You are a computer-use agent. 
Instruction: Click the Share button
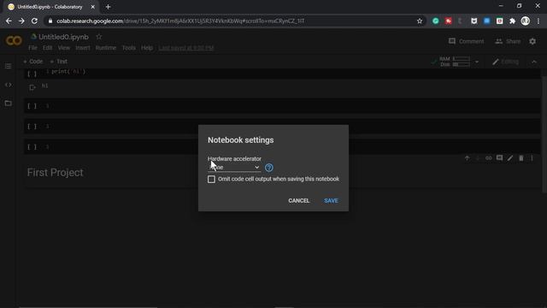508,41
